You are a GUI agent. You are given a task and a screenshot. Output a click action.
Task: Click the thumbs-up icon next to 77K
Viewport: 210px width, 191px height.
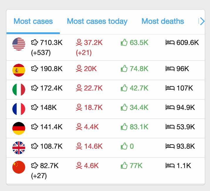pos(124,165)
